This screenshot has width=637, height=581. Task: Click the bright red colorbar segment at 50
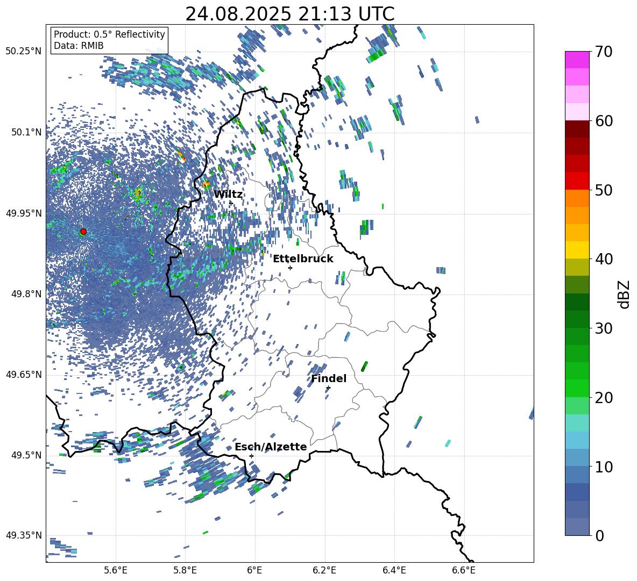(x=577, y=181)
